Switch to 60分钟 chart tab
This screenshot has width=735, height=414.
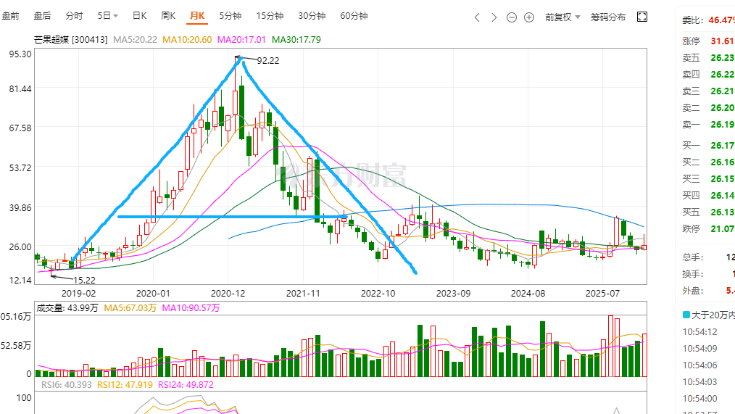pos(354,16)
